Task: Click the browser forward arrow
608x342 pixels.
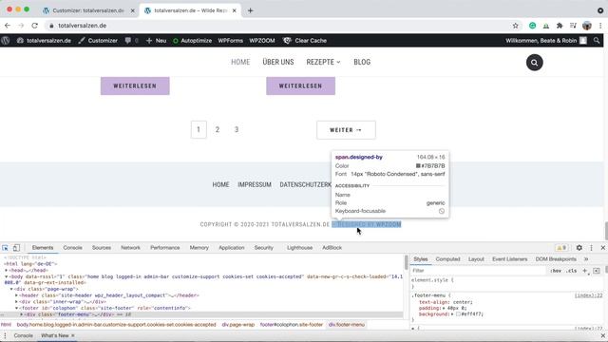Action: click(x=21, y=26)
